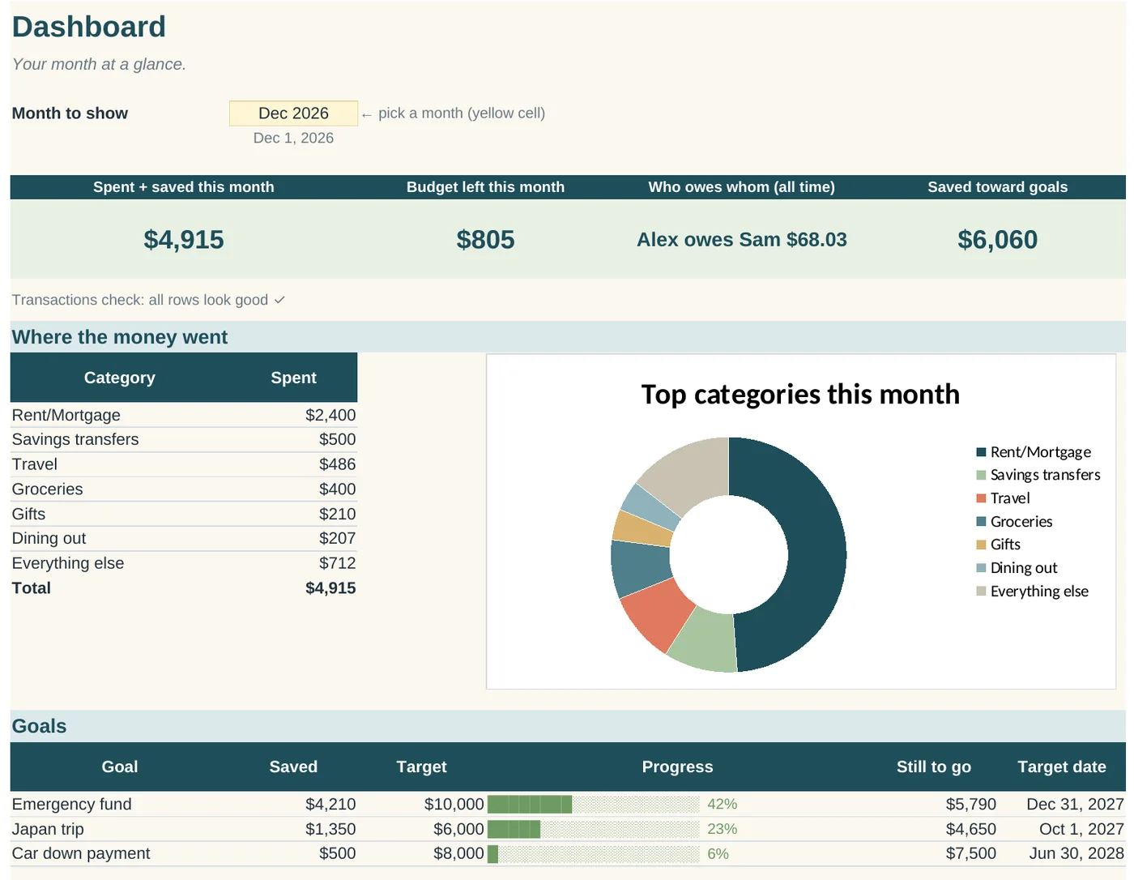Click the "Alex owes Sam $68.03" value

click(x=741, y=240)
